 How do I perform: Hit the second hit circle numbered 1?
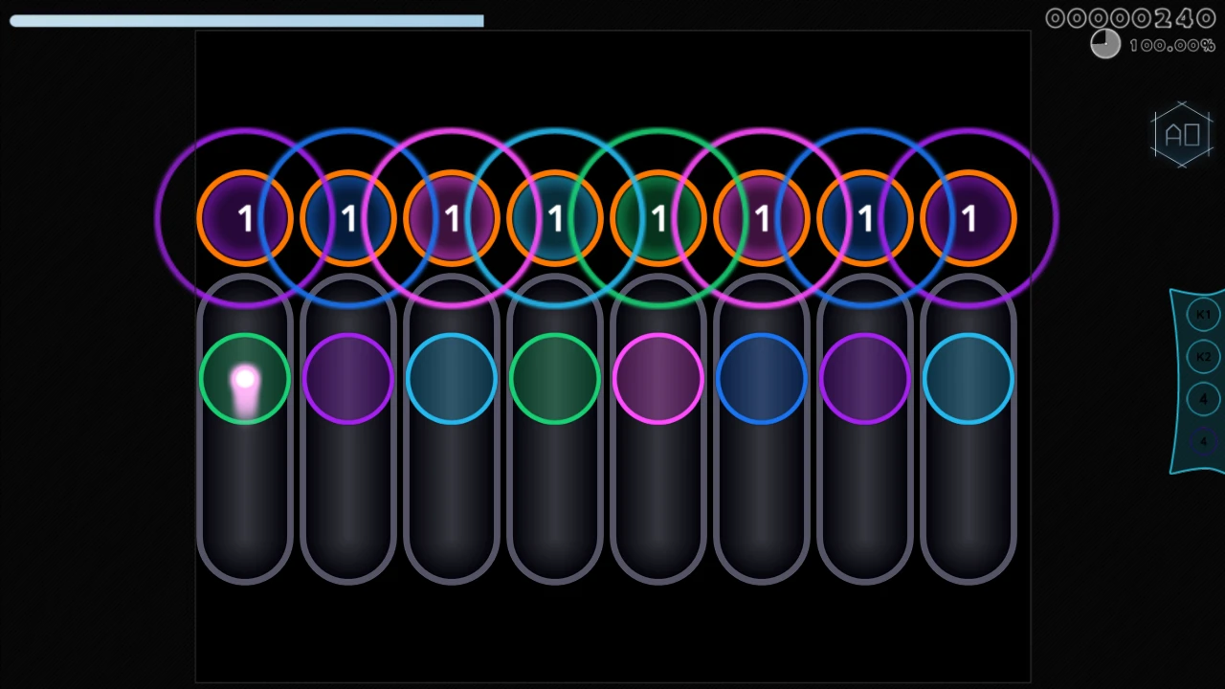point(348,219)
